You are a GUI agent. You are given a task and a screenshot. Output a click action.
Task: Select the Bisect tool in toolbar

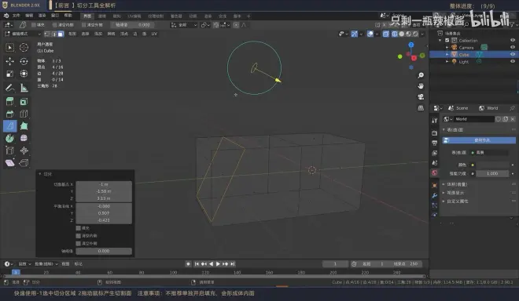point(10,126)
